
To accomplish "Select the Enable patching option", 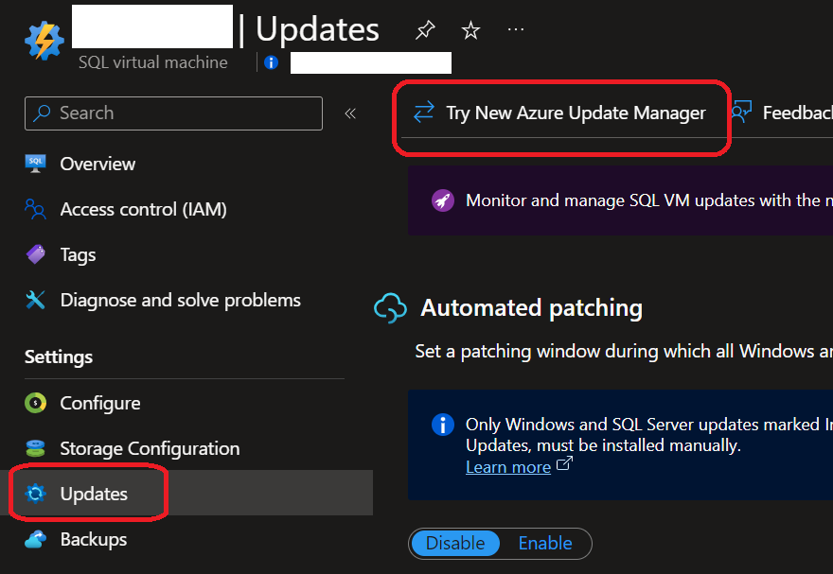I will pyautogui.click(x=545, y=543).
